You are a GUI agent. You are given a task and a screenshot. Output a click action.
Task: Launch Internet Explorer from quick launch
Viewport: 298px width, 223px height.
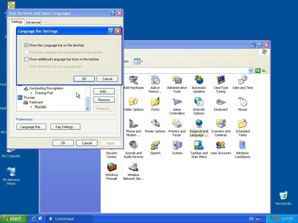click(x=34, y=219)
